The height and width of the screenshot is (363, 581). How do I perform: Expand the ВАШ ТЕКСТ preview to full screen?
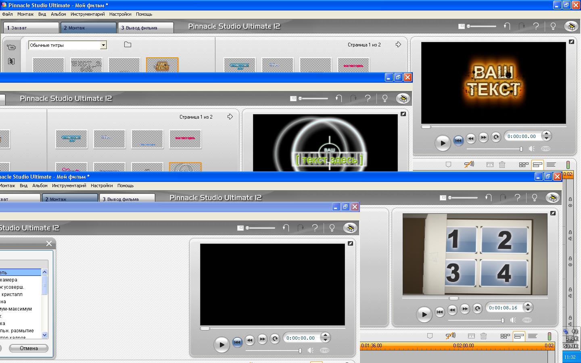571,42
